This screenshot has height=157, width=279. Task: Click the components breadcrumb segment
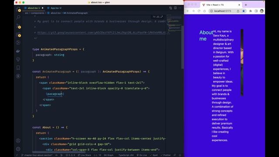(37, 13)
